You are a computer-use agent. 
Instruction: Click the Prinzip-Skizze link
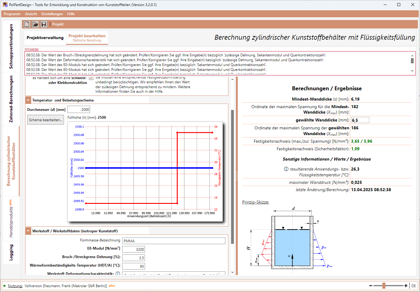click(256, 202)
